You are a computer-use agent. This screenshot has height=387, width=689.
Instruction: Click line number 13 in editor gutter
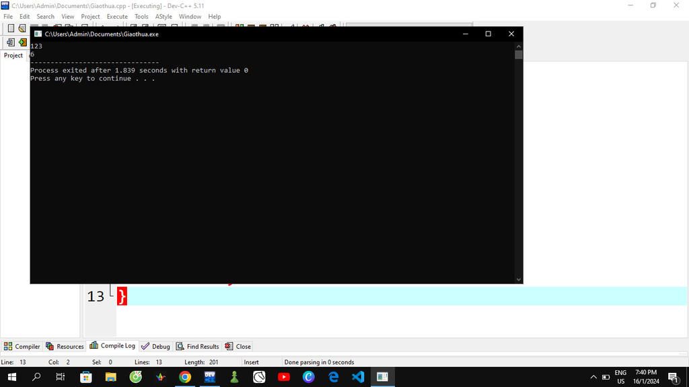pyautogui.click(x=96, y=296)
